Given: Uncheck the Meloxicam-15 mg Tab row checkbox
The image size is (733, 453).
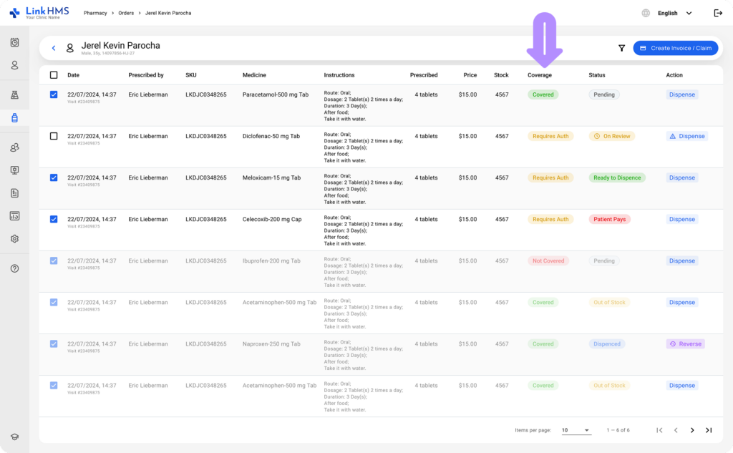Looking at the screenshot, I should coord(54,177).
